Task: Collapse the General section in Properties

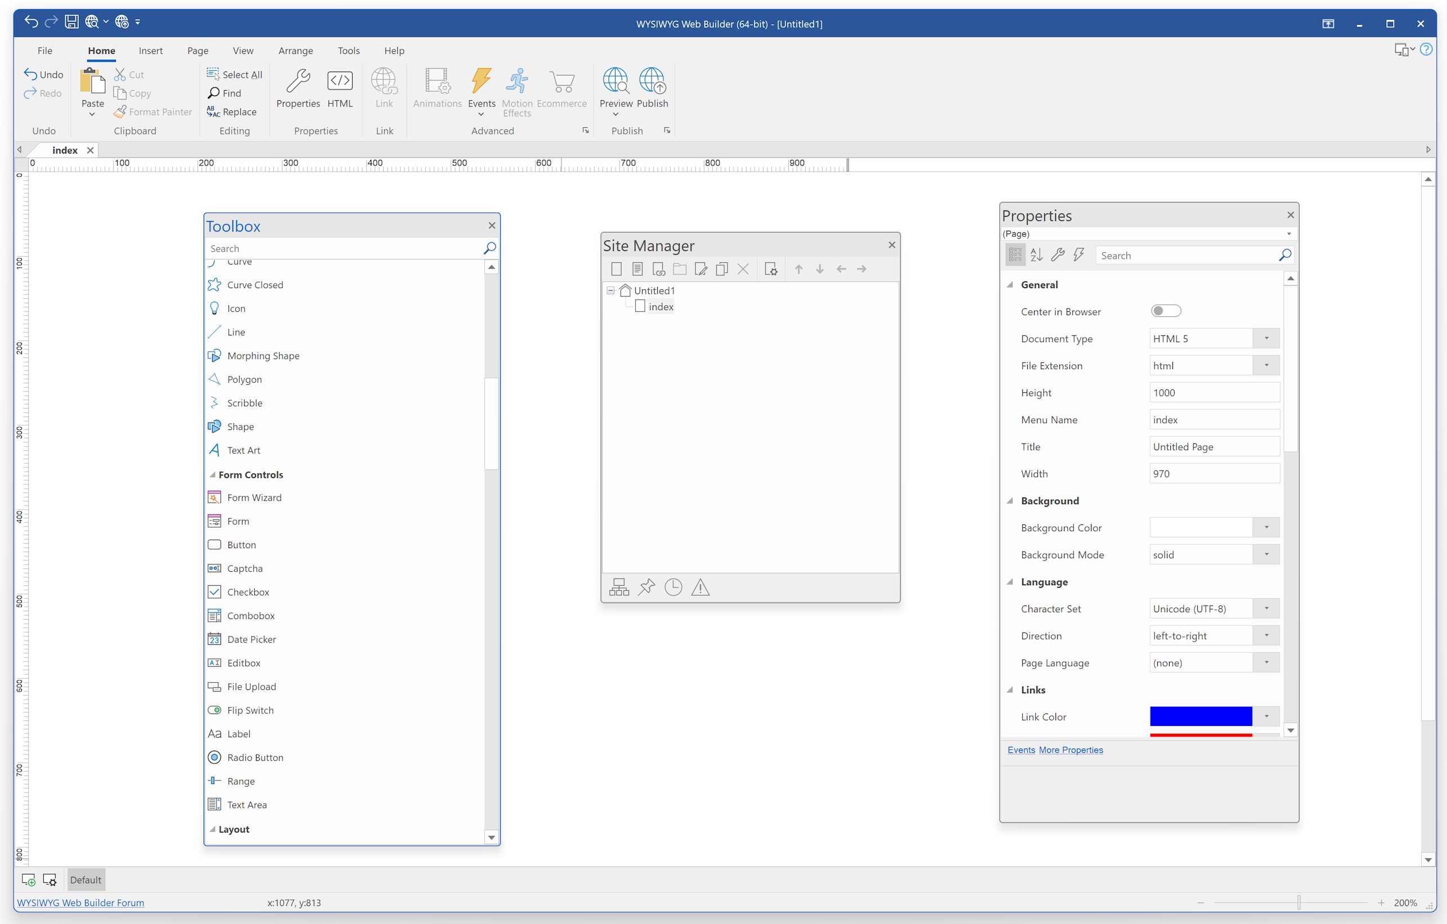Action: pos(1009,285)
